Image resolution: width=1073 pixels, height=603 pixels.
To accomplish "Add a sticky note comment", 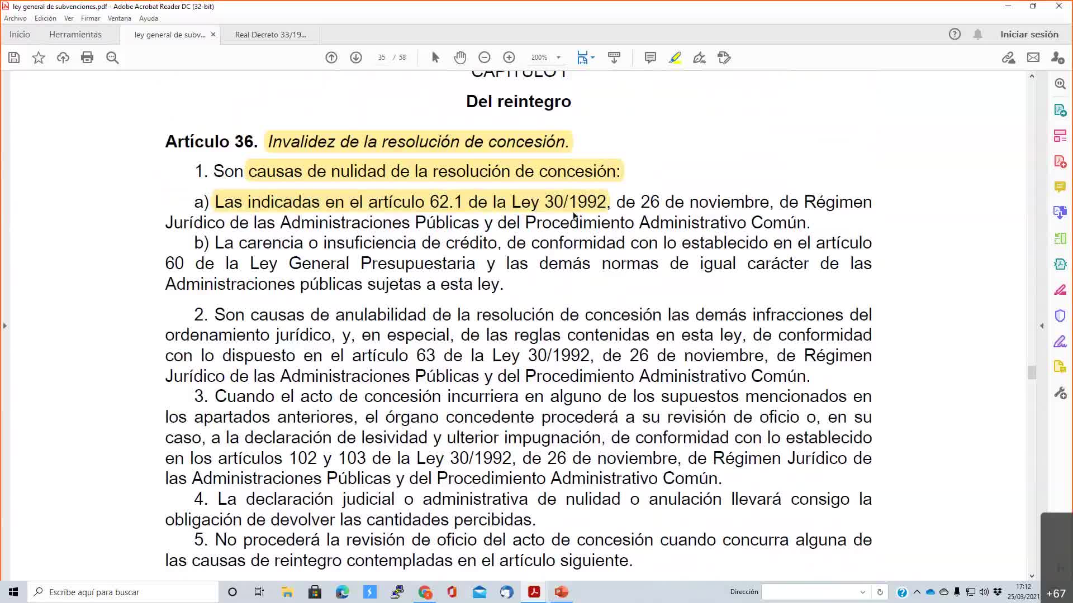I will tap(650, 58).
